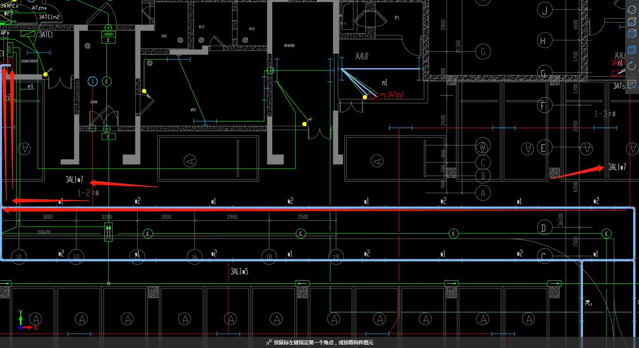Click grid axis bubble '19'
The image size is (639, 348).
pyautogui.click(x=336, y=257)
